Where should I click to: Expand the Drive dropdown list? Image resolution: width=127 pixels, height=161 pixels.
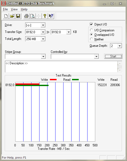click(x=43, y=25)
